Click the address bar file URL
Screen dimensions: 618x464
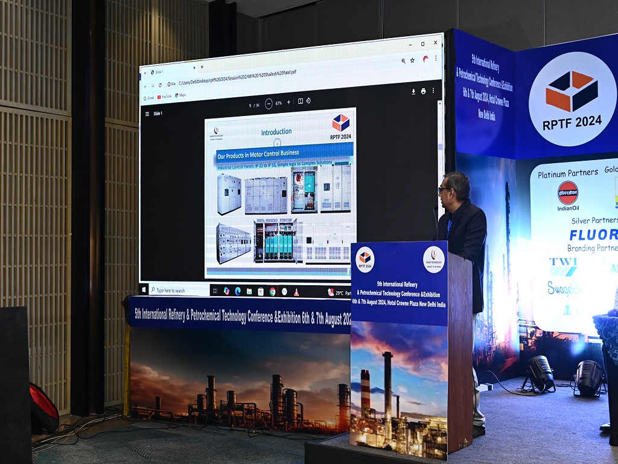coord(237,78)
